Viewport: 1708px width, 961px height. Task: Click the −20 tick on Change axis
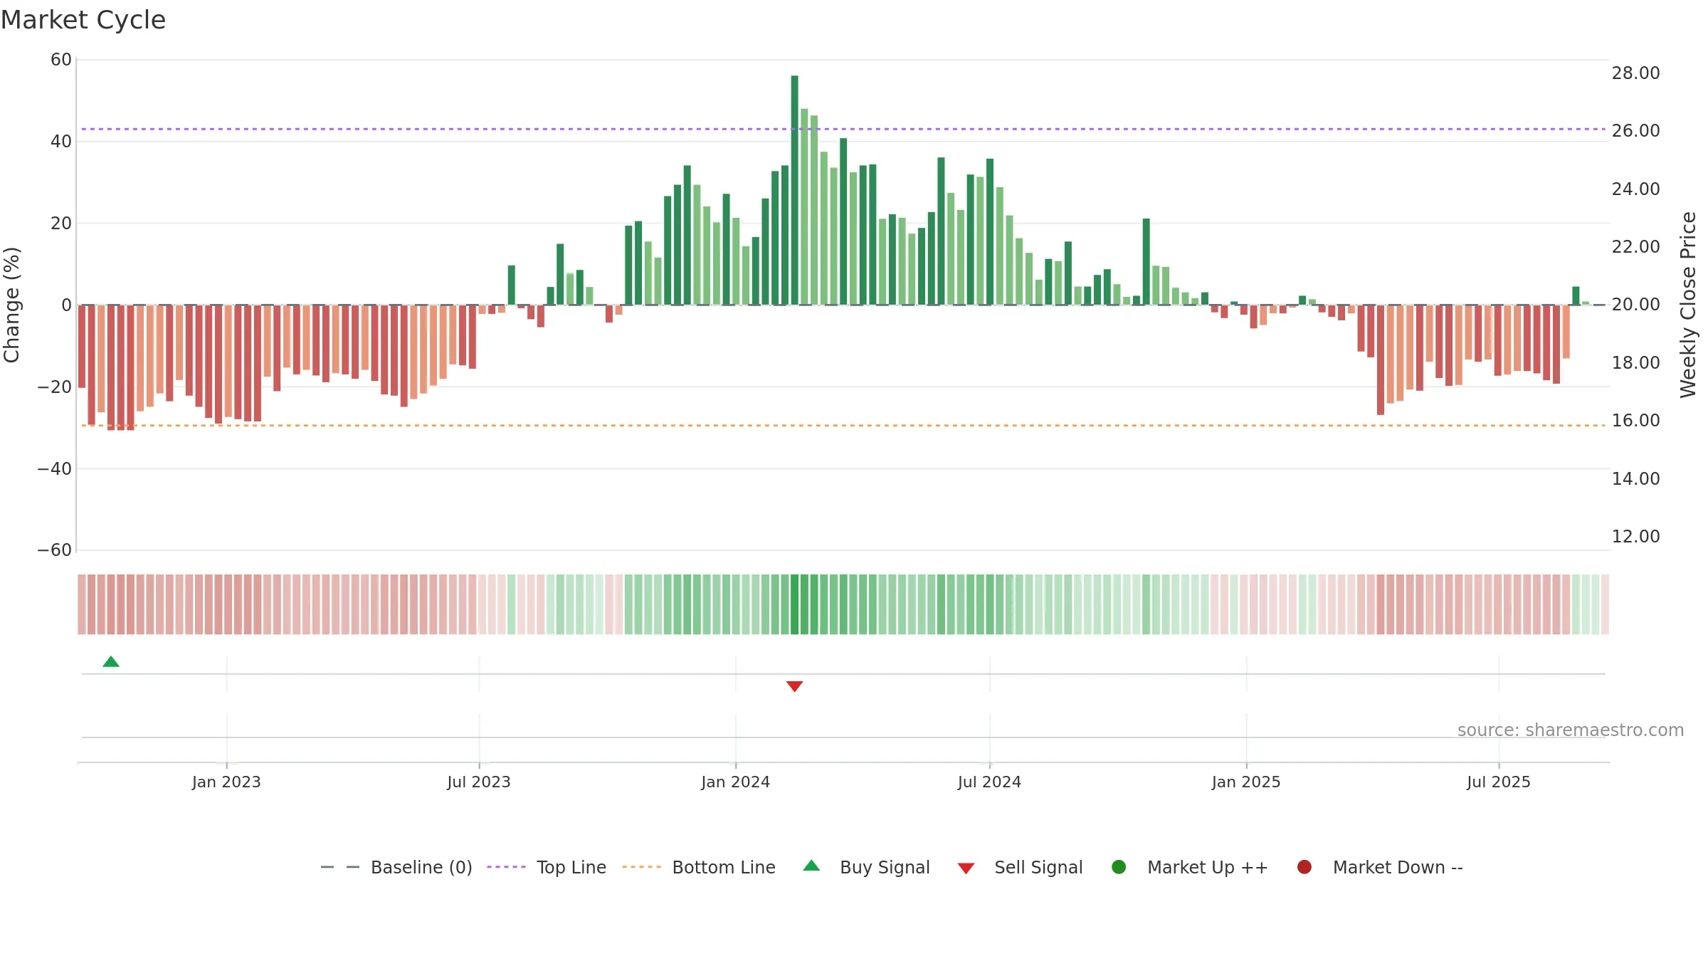55,387
